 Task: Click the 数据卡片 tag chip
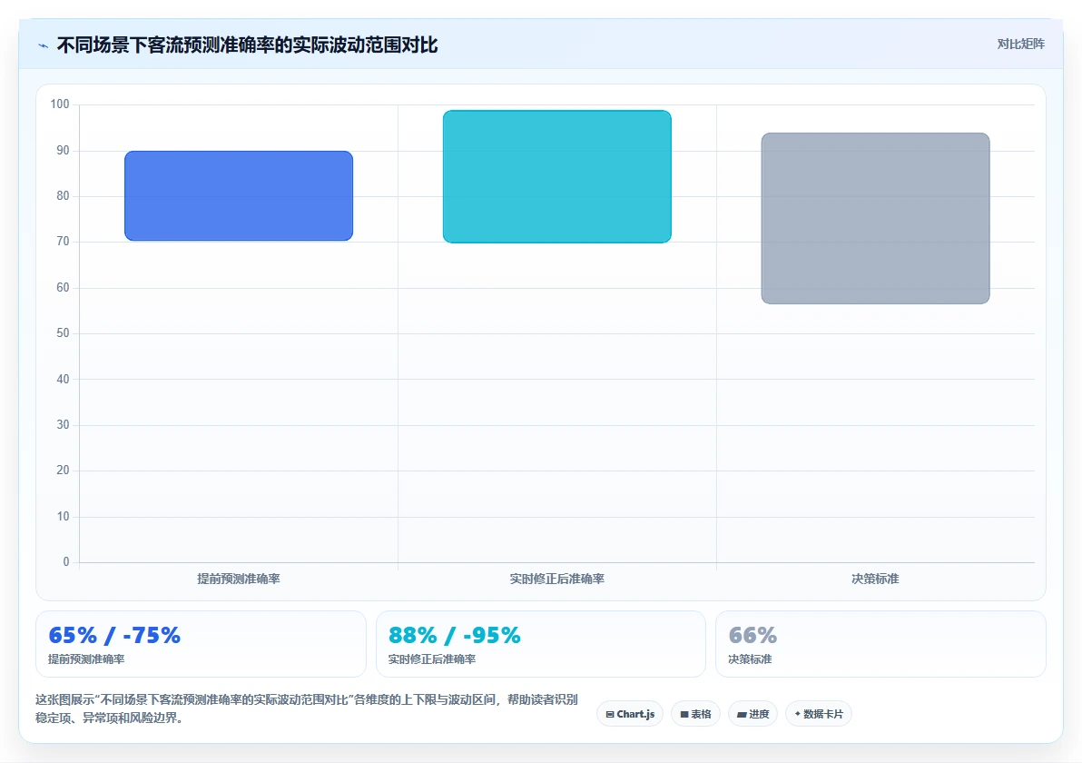(x=819, y=714)
